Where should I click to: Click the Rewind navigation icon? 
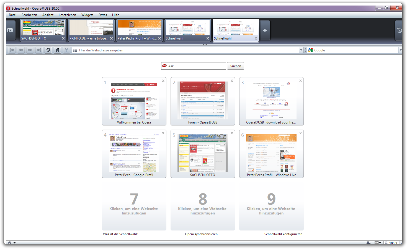[x=12, y=50]
